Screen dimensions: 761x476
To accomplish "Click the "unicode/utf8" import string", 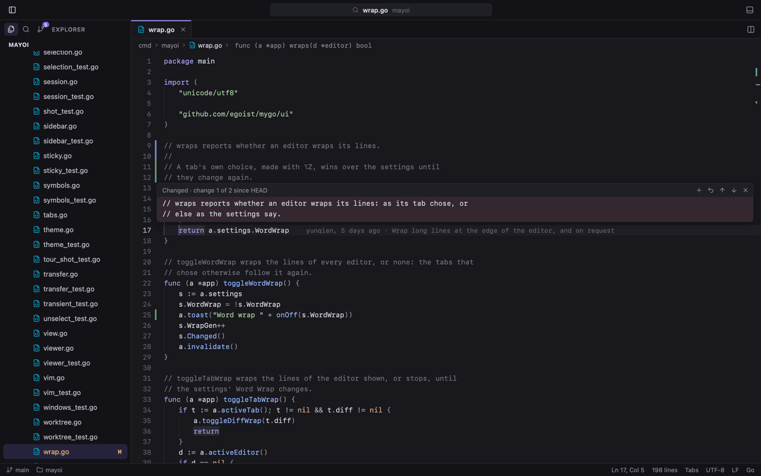I will (208, 93).
